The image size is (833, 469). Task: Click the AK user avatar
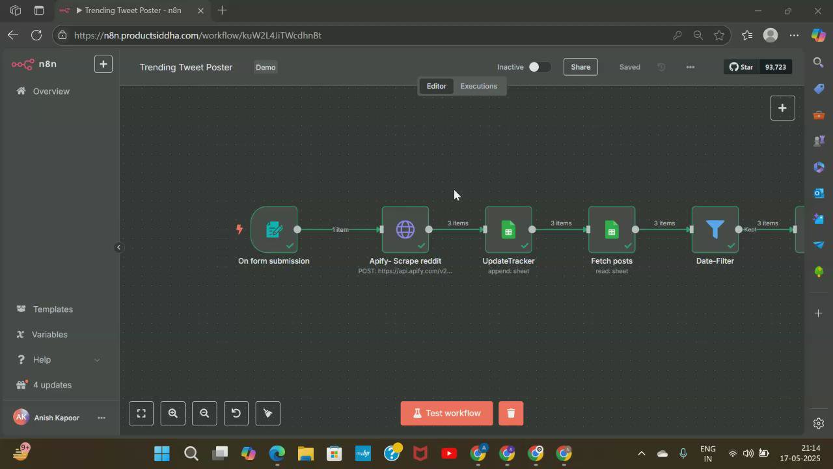pos(21,417)
